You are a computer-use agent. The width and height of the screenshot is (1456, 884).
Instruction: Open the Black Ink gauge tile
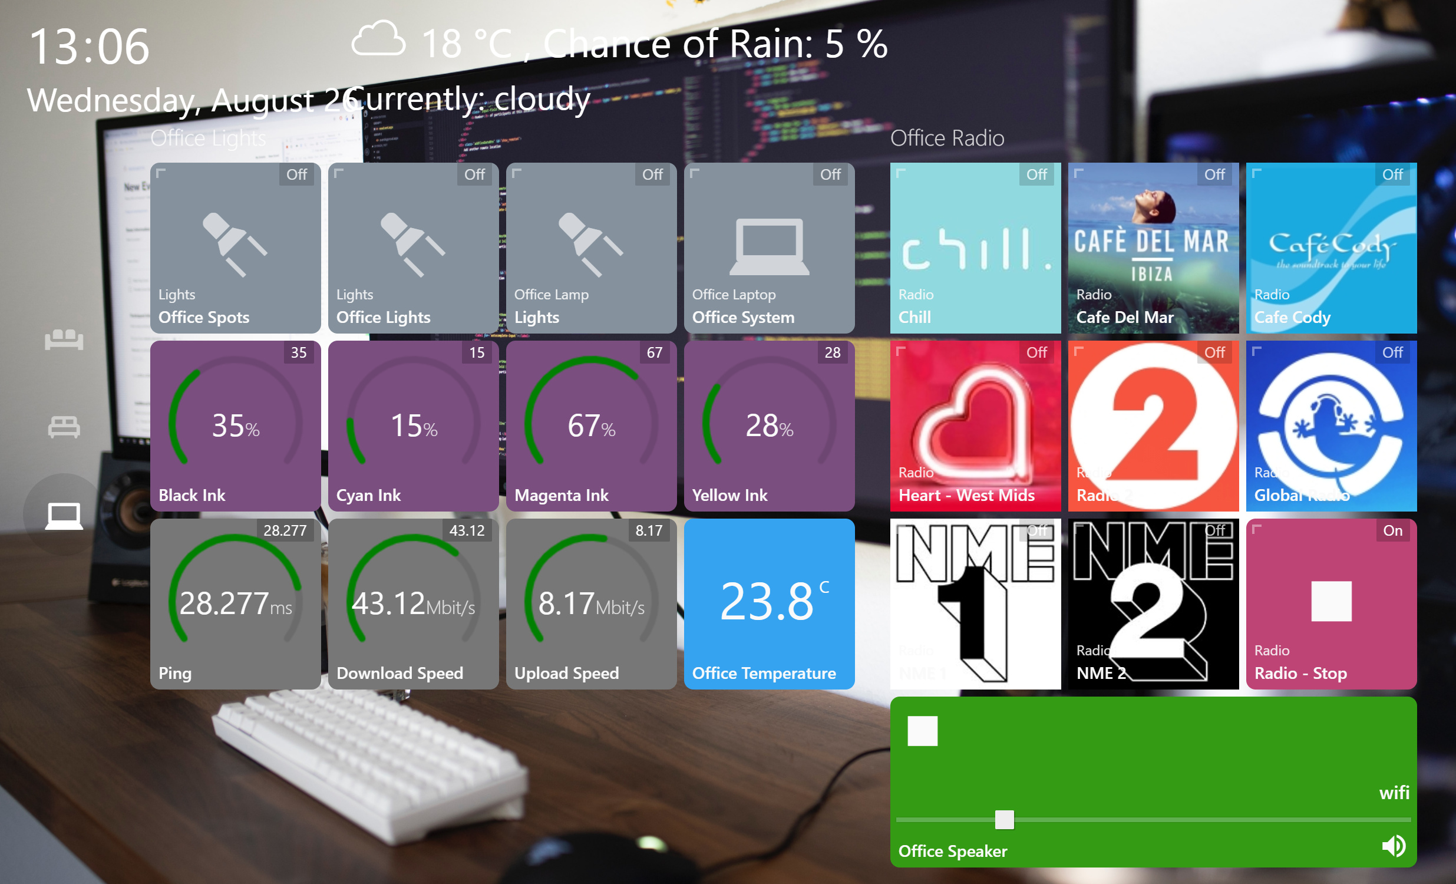point(235,425)
